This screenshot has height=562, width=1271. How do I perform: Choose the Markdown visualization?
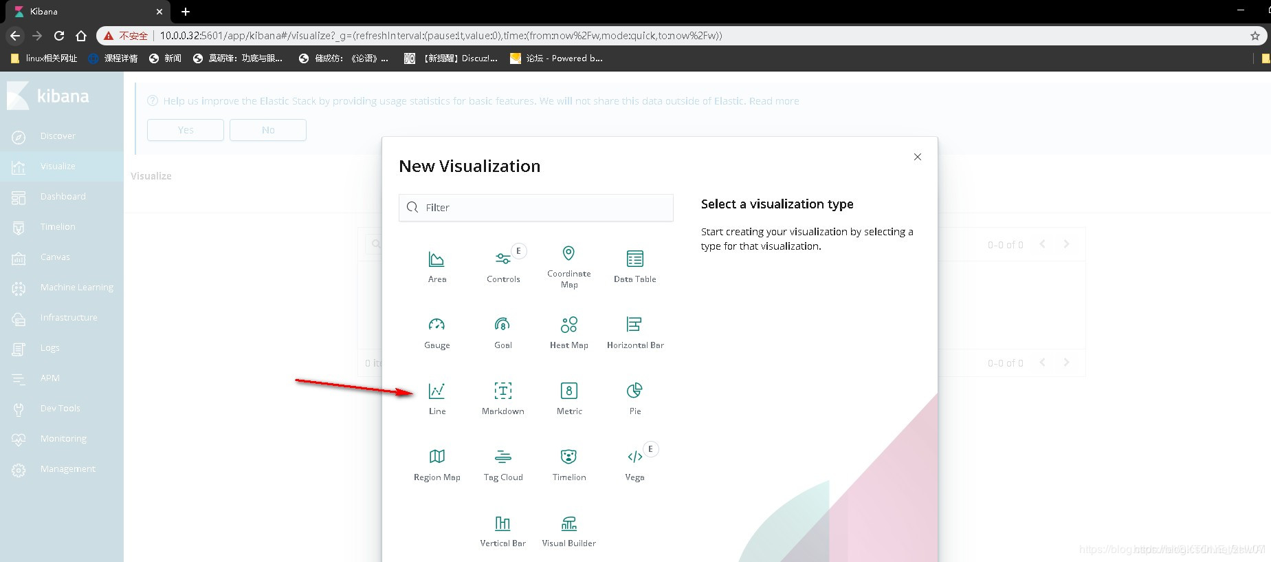503,399
